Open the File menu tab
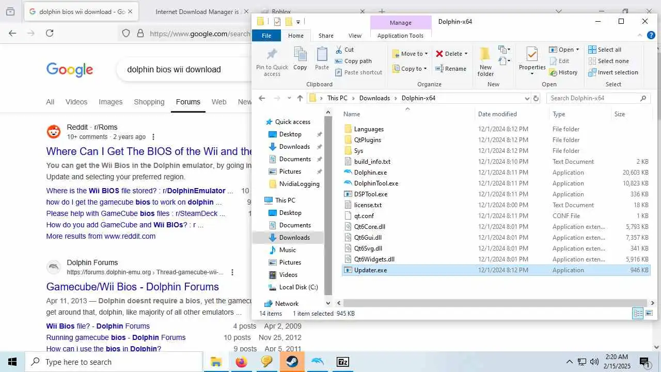 coord(266,36)
